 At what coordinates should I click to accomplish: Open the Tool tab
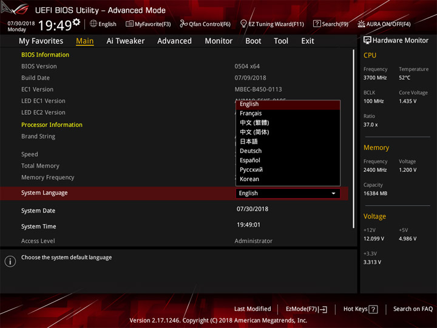tap(281, 41)
